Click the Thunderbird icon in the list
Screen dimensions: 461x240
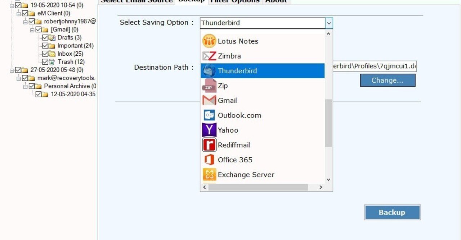[x=209, y=71]
